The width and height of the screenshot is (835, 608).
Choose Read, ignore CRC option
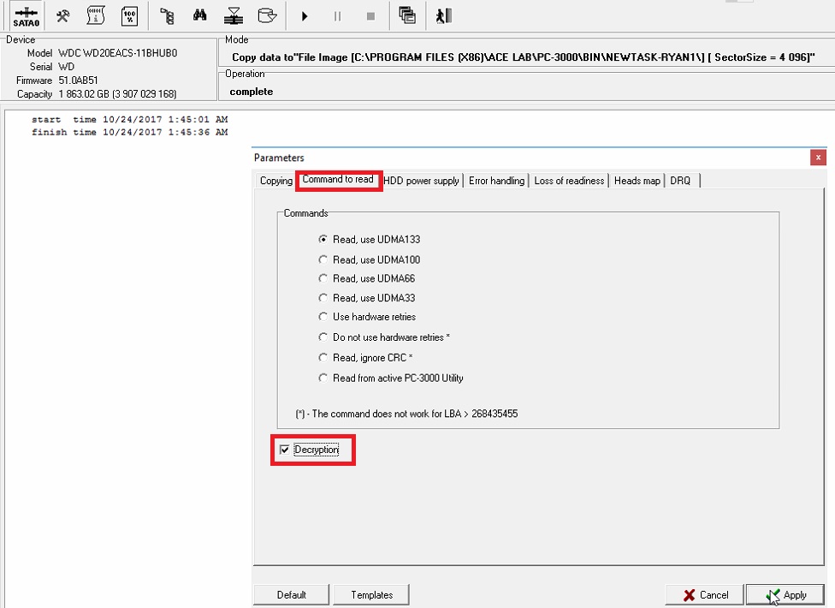coord(365,358)
